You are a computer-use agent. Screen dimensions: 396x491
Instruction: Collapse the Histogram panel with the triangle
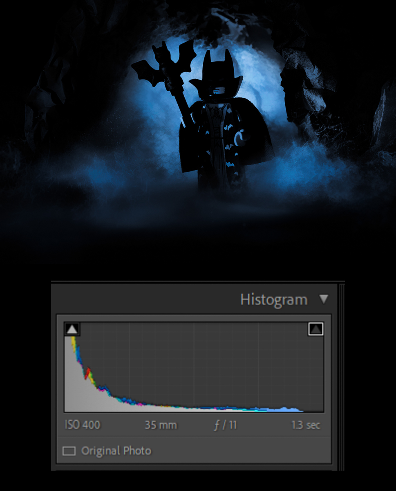pos(324,299)
